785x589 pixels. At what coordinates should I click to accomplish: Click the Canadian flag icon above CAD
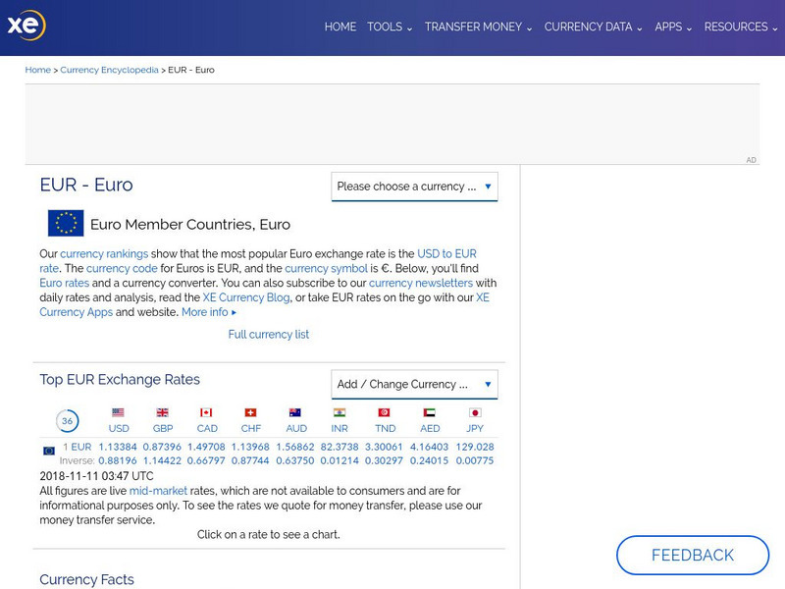(x=206, y=412)
